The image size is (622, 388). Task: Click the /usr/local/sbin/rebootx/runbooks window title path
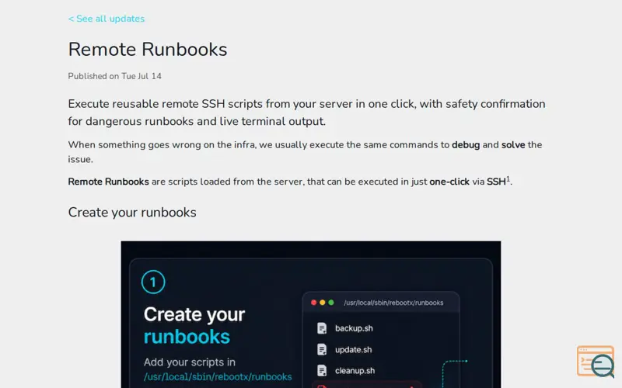coord(393,303)
